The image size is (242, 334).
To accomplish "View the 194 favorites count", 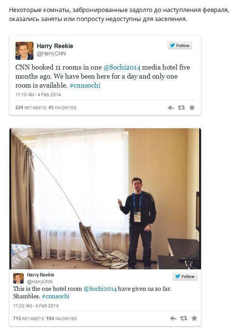I will point(61,319).
